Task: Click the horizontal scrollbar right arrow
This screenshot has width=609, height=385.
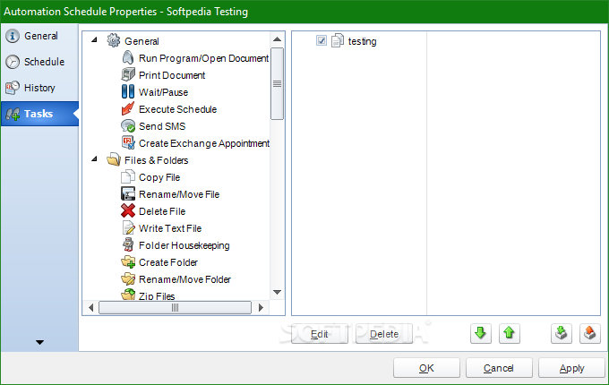Action: pyautogui.click(x=261, y=308)
